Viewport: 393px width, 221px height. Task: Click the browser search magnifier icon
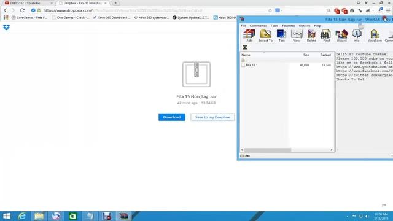click(329, 10)
